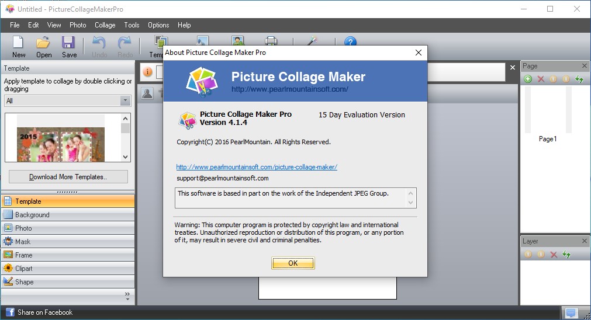Click the magic wand toolbar icon
The height and width of the screenshot is (320, 591).
(312, 40)
